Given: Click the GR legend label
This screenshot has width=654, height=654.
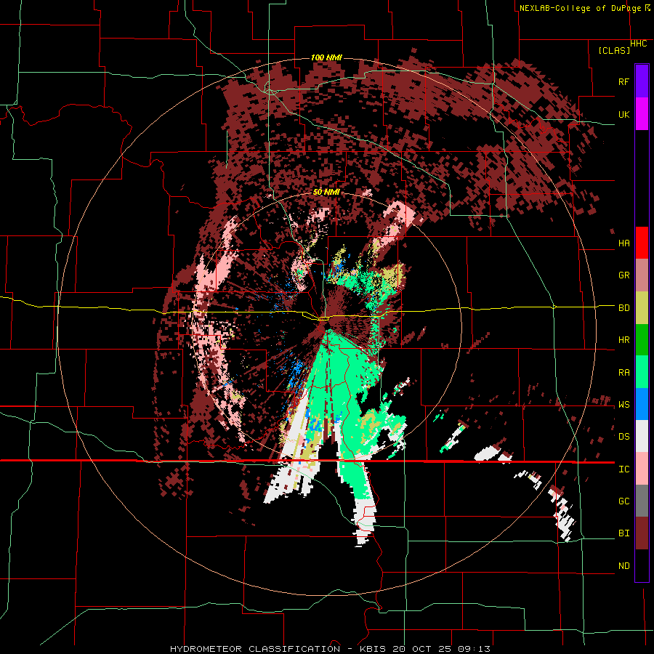Looking at the screenshot, I should click(624, 275).
